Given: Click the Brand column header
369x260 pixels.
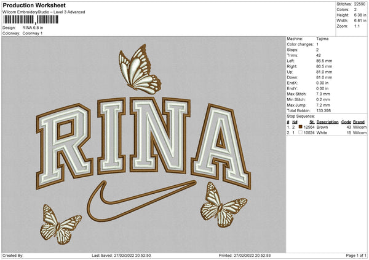Looking at the screenshot, I should click(x=359, y=122).
